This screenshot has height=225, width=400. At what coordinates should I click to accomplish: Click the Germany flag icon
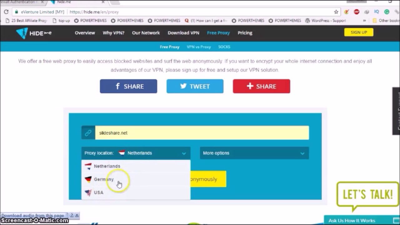88,179
